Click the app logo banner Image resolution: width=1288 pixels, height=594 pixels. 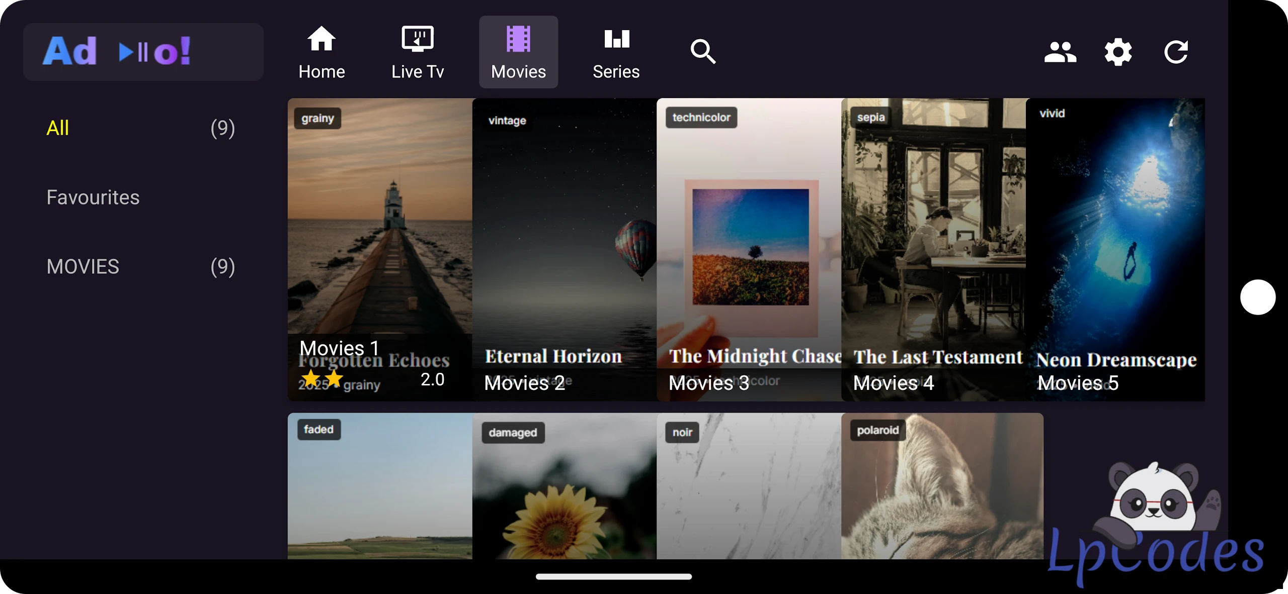point(143,52)
